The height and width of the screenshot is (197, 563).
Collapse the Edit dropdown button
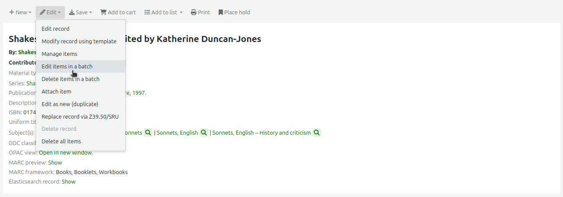click(50, 13)
